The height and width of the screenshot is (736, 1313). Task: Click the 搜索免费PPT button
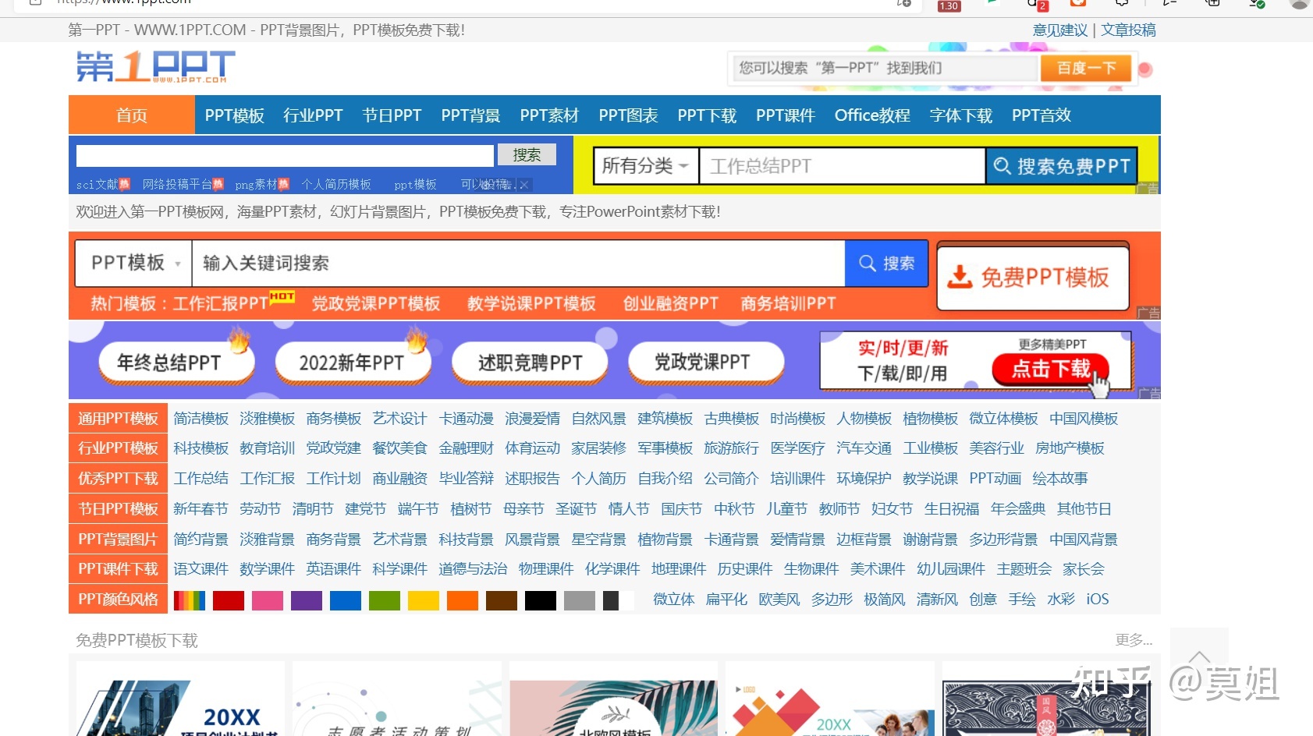1062,166
